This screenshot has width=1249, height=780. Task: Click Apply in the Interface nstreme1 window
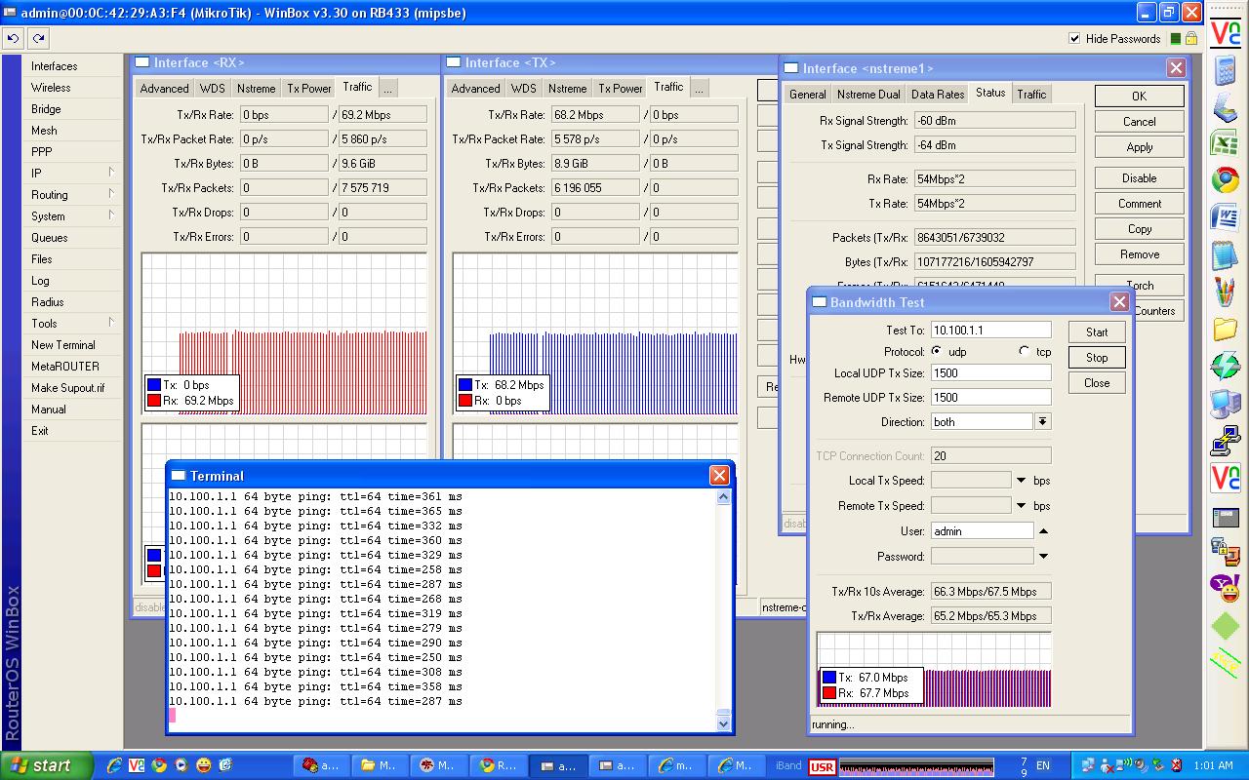pyautogui.click(x=1140, y=147)
